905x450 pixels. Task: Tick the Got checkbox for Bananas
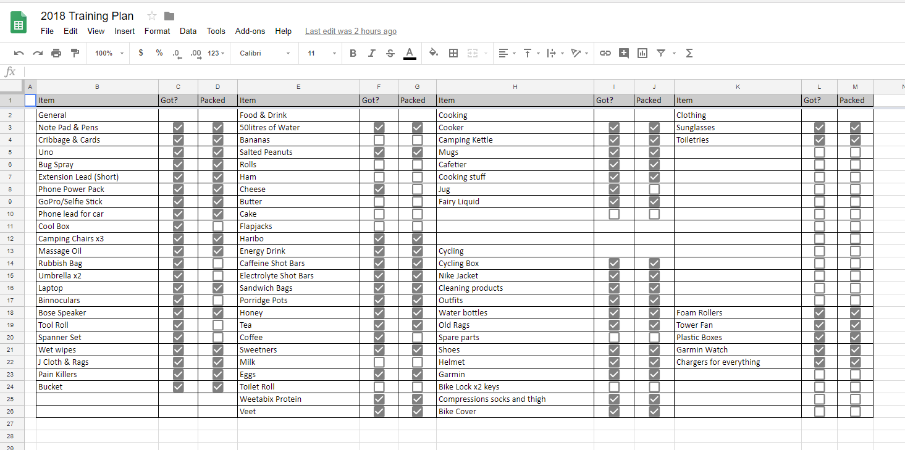(x=379, y=140)
